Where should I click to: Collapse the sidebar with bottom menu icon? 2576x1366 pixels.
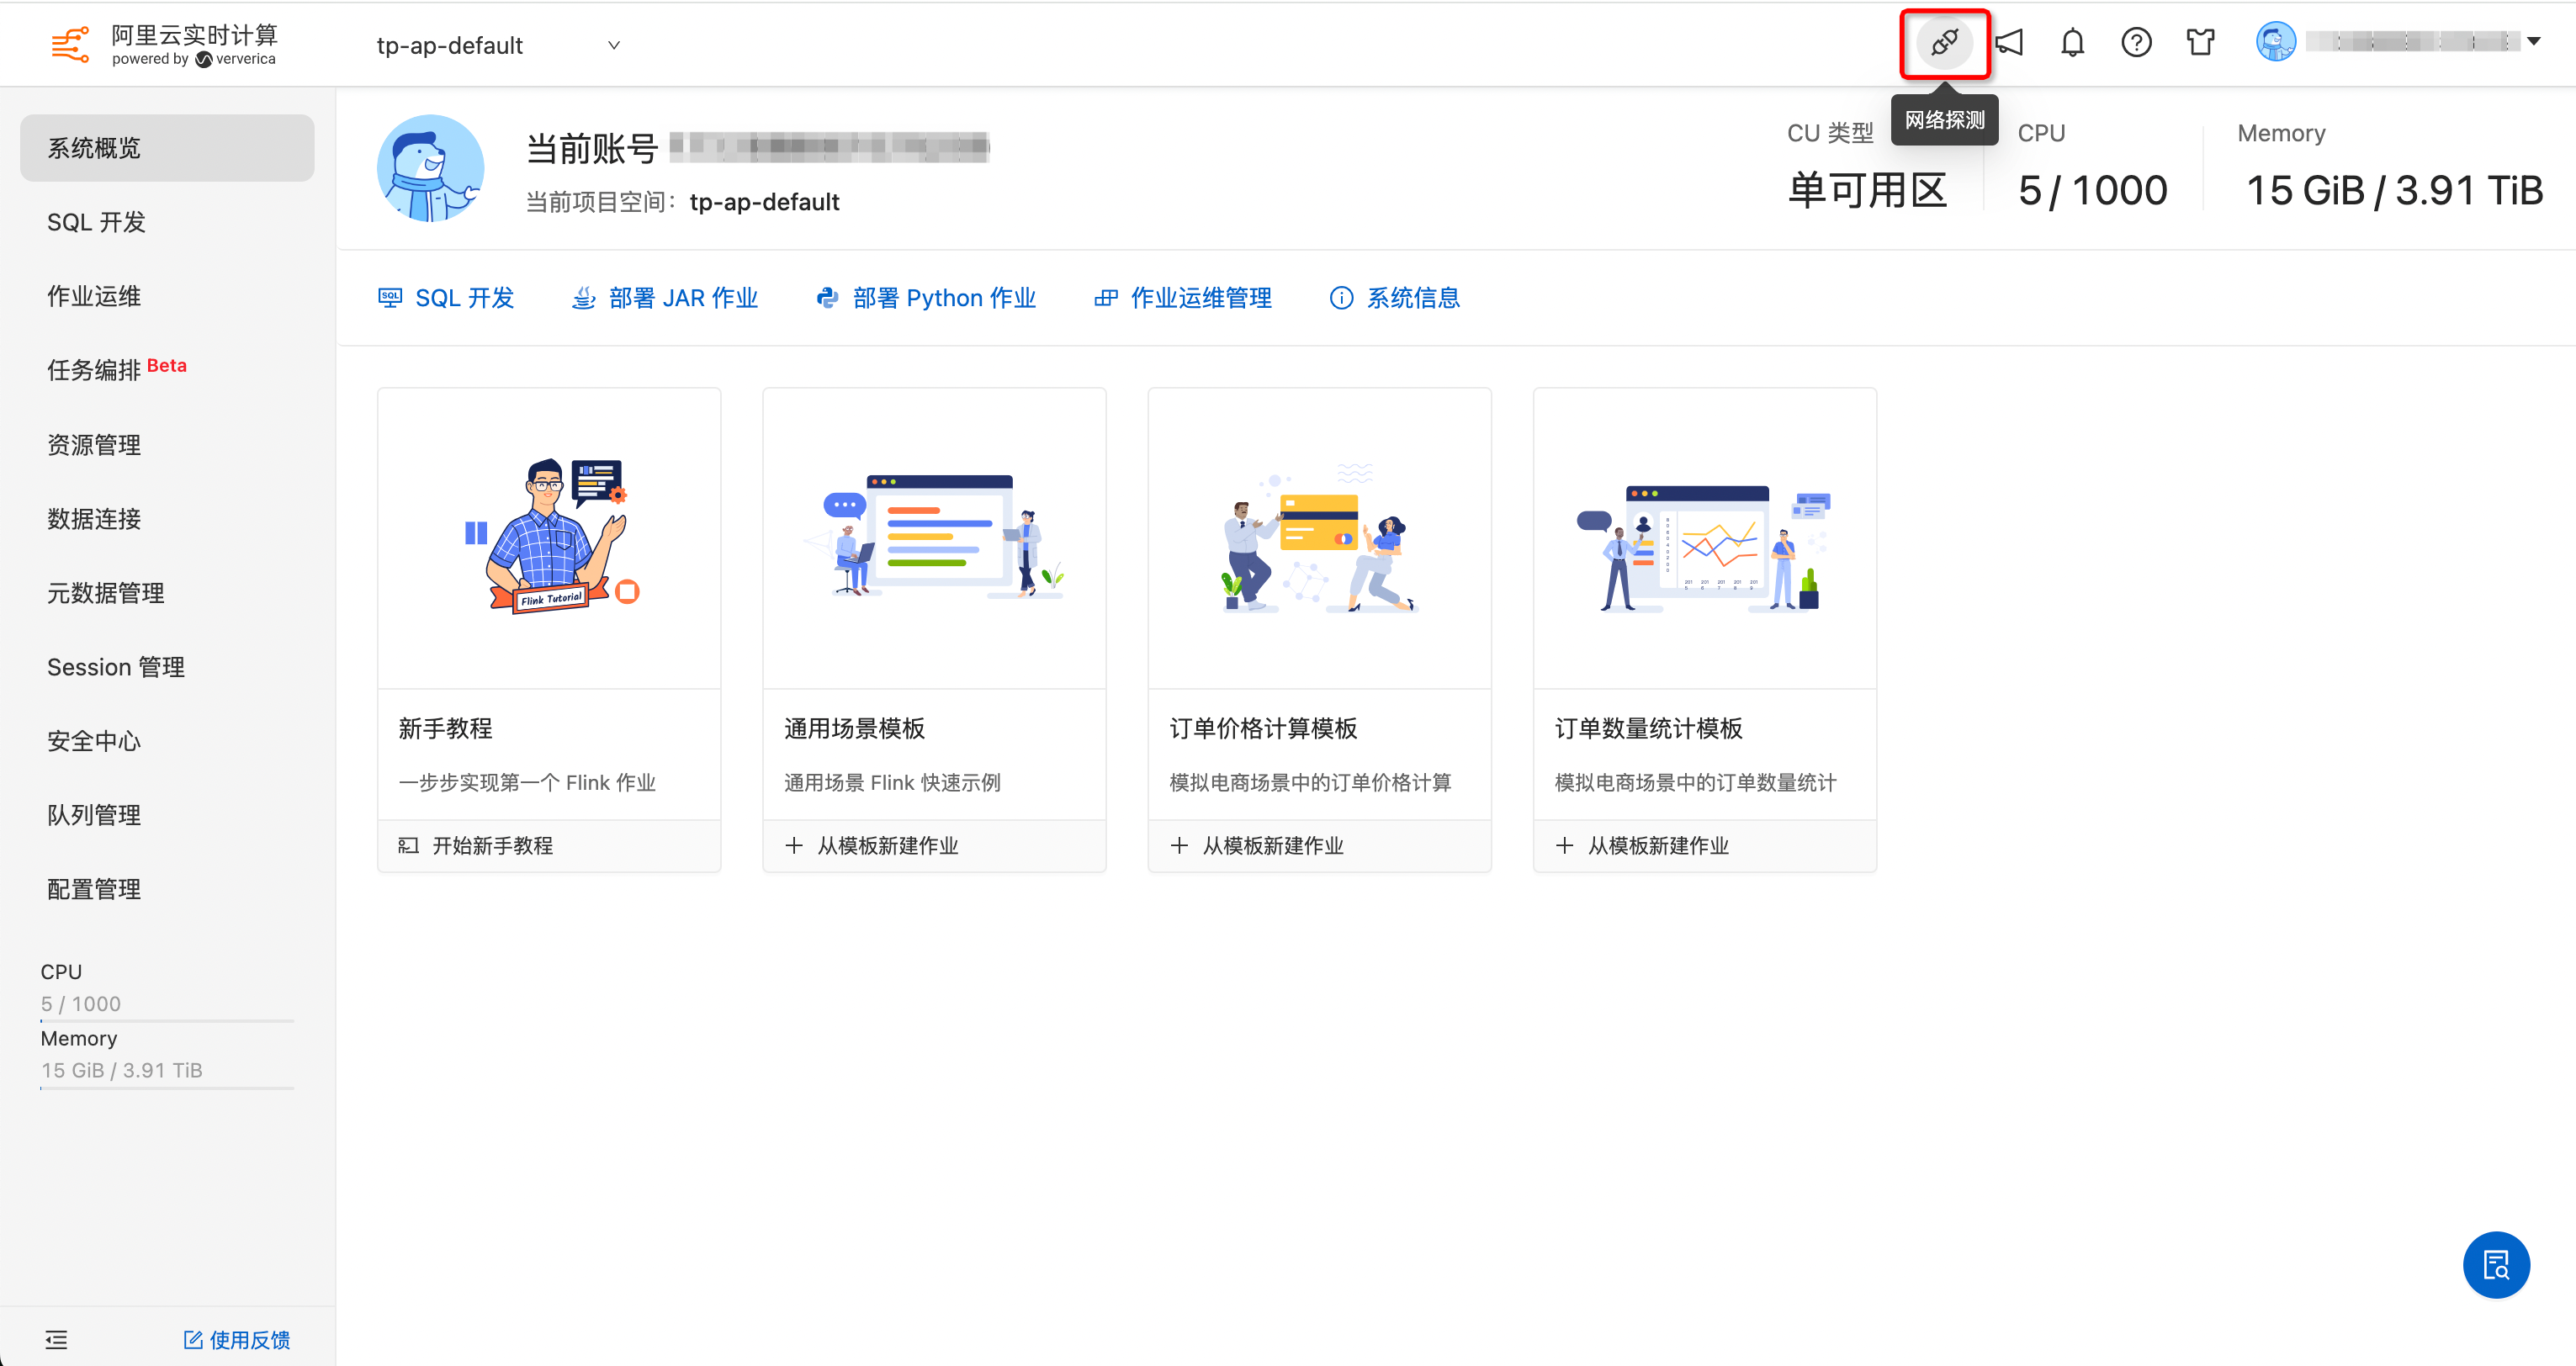click(56, 1339)
